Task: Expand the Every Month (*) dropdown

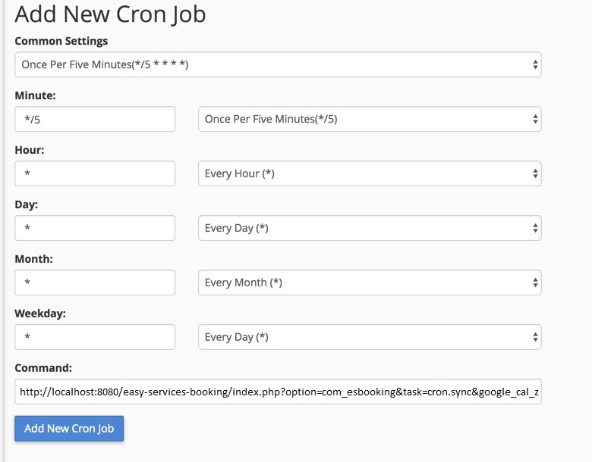Action: tap(370, 283)
